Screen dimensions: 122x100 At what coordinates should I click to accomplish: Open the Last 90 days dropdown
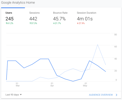tap(14, 95)
